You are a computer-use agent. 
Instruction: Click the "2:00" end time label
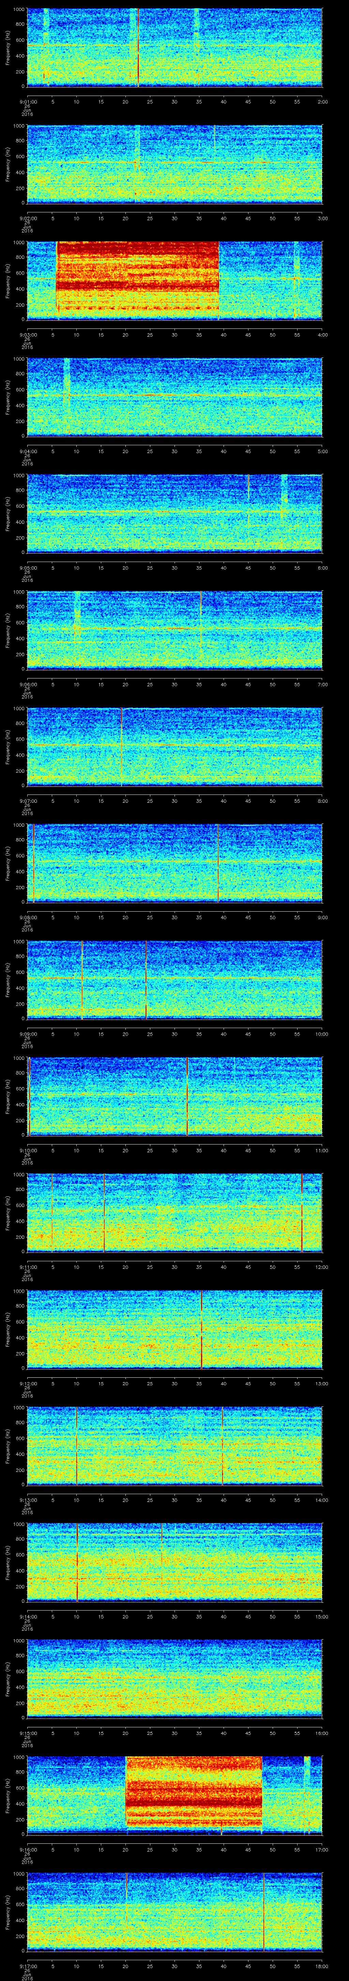click(322, 101)
